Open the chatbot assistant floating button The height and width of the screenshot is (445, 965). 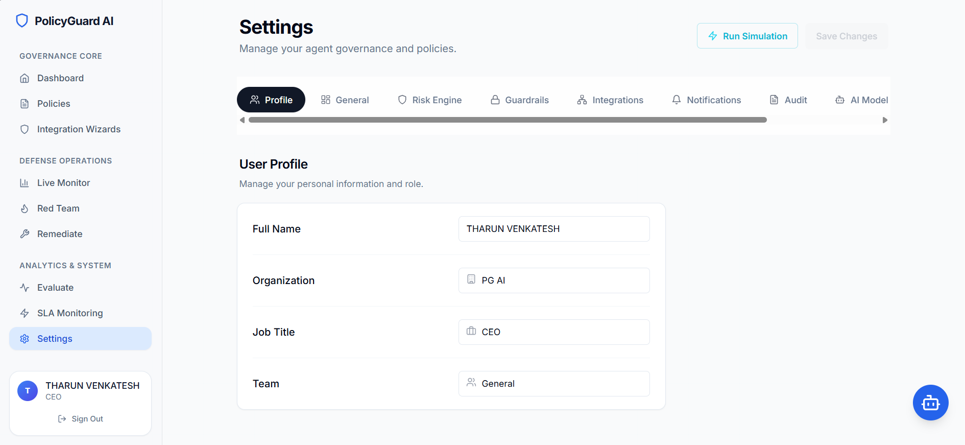click(x=930, y=403)
